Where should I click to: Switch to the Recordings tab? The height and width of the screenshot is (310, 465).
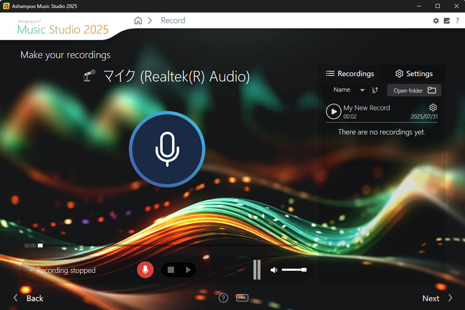[350, 73]
